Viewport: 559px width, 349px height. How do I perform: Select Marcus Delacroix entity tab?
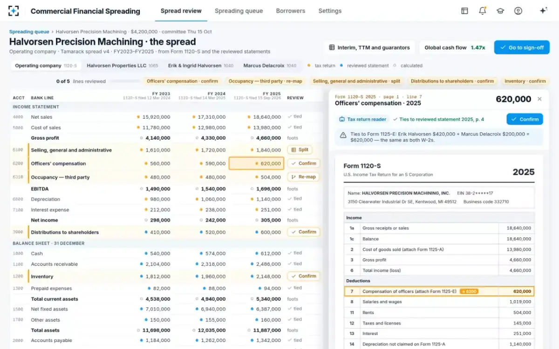(x=270, y=66)
